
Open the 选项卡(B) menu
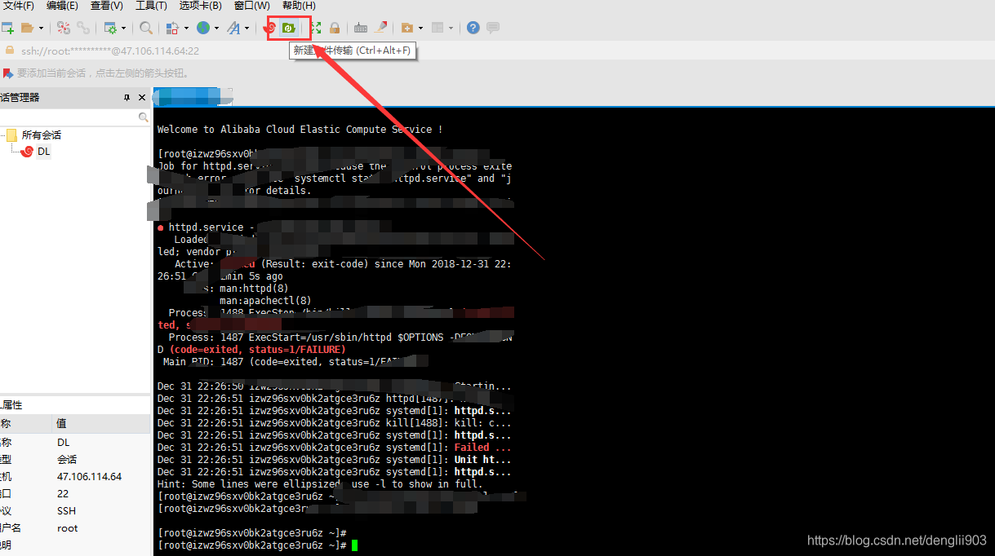(200, 6)
